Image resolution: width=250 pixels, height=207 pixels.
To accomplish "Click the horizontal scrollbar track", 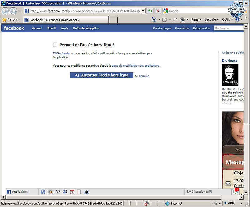I will pyautogui.click(x=113, y=197).
